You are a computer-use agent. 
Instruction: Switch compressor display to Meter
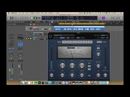[x=71, y=48]
